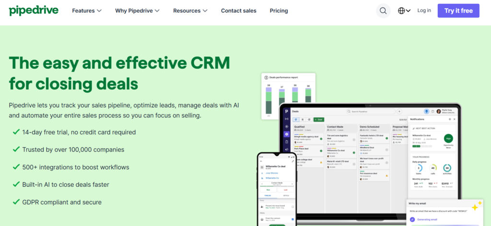Click the green High opportunity meter circle

point(448,139)
